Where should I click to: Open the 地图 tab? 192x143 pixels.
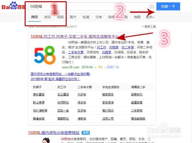click(x=137, y=17)
